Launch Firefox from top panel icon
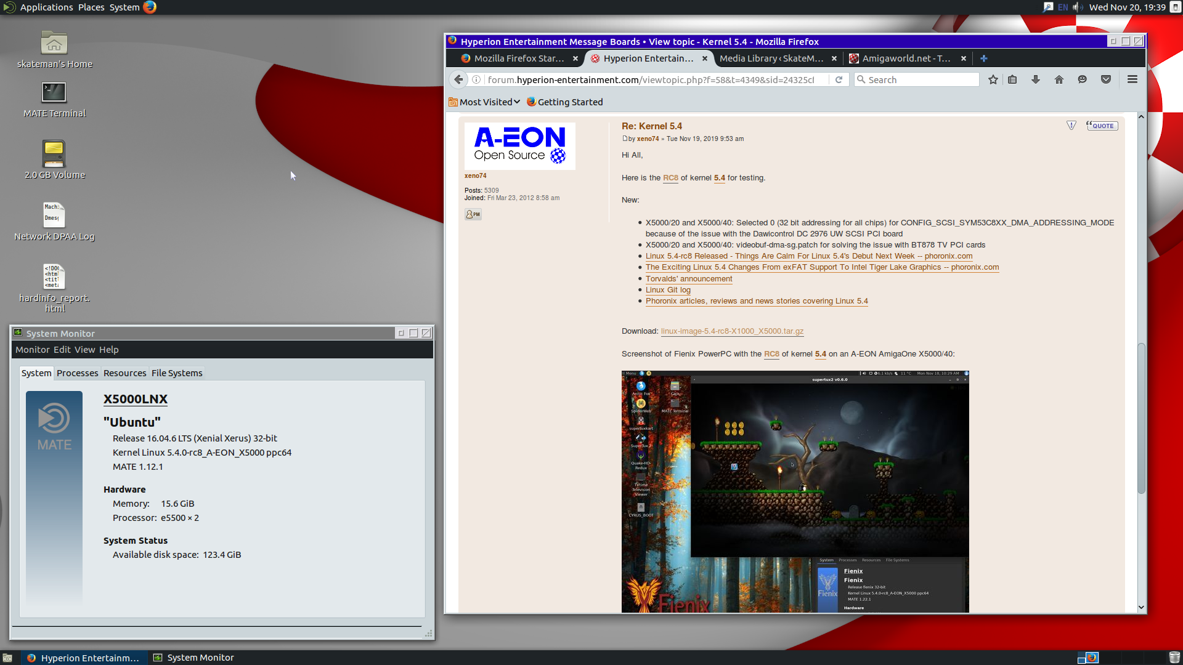 pos(150,7)
